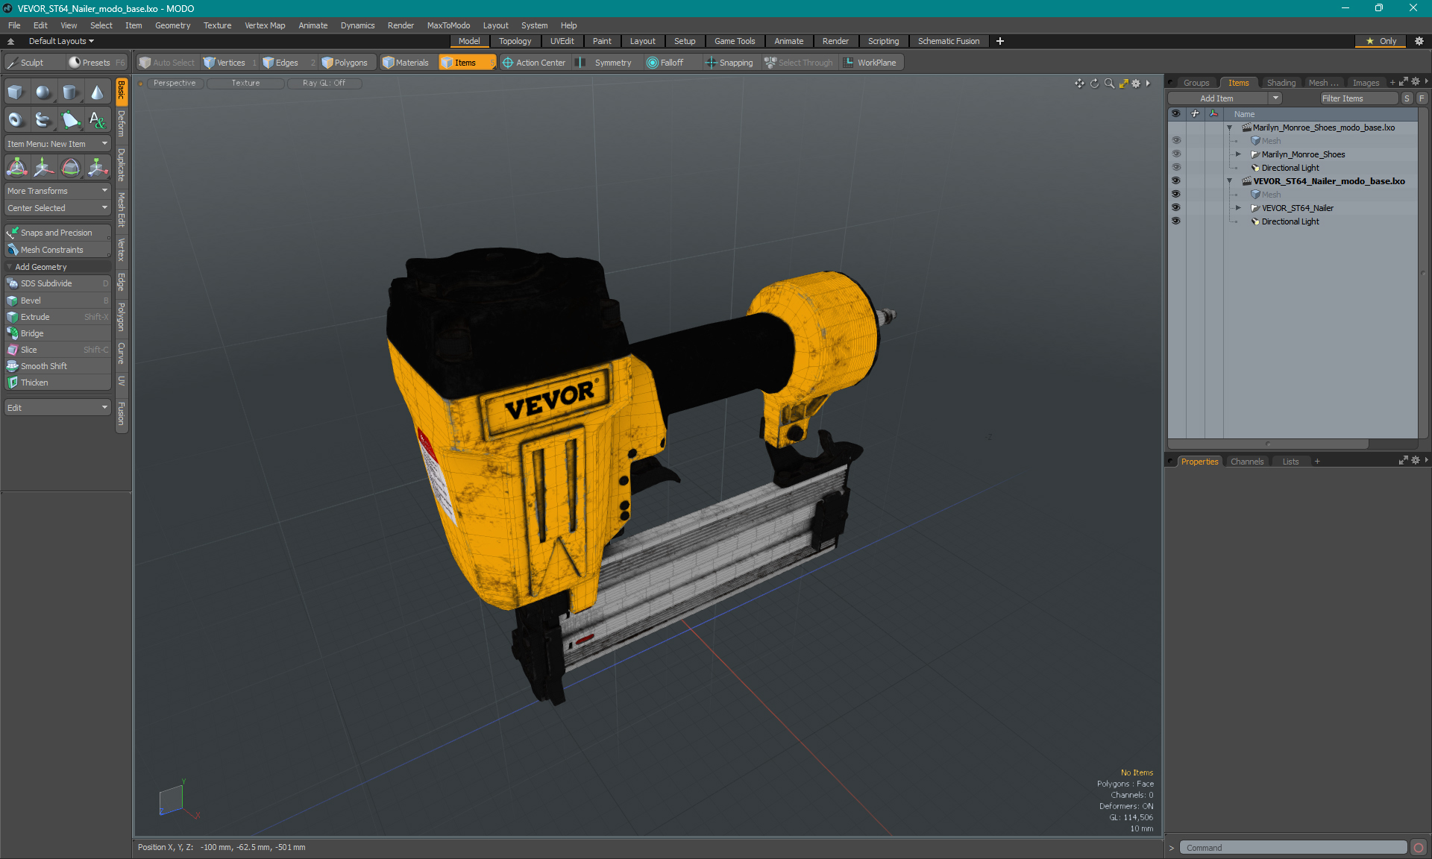Click the viewport move-view icon
Viewport: 1432px width, 859px height.
click(1079, 84)
